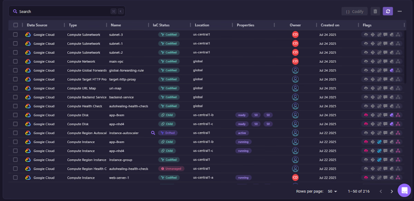Image resolution: width=414 pixels, height=201 pixels.
Task: Click the red CD owner avatar on web-server-1 row
Action: click(295, 178)
